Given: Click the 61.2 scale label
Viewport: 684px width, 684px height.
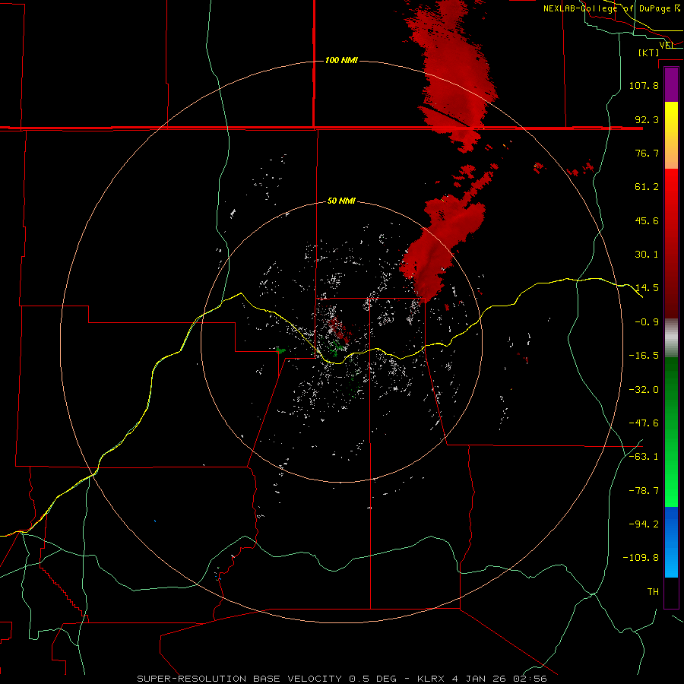Looking at the screenshot, I should pos(647,187).
